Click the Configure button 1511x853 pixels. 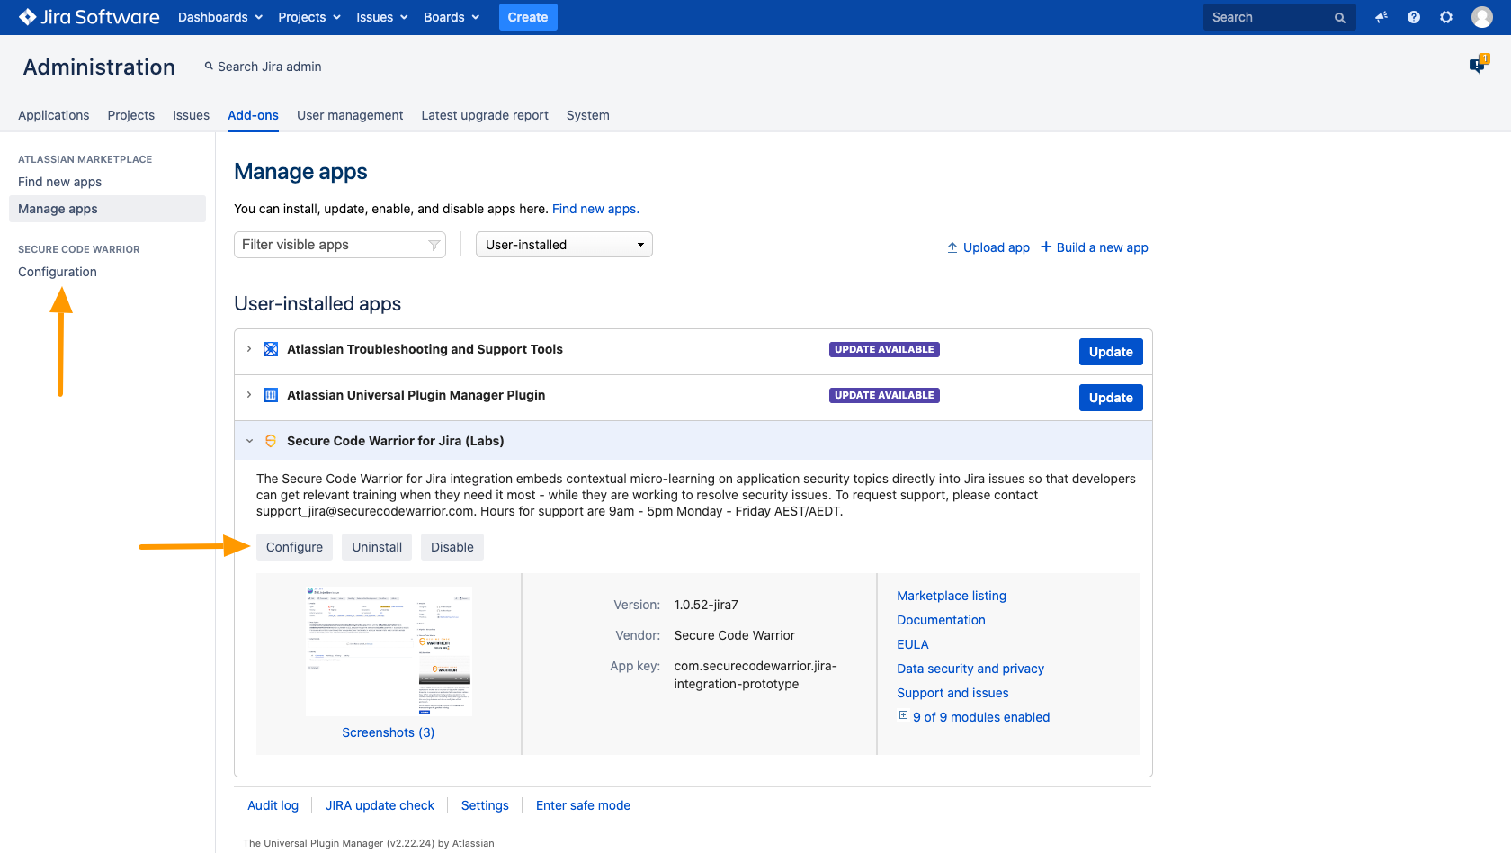[x=294, y=547]
